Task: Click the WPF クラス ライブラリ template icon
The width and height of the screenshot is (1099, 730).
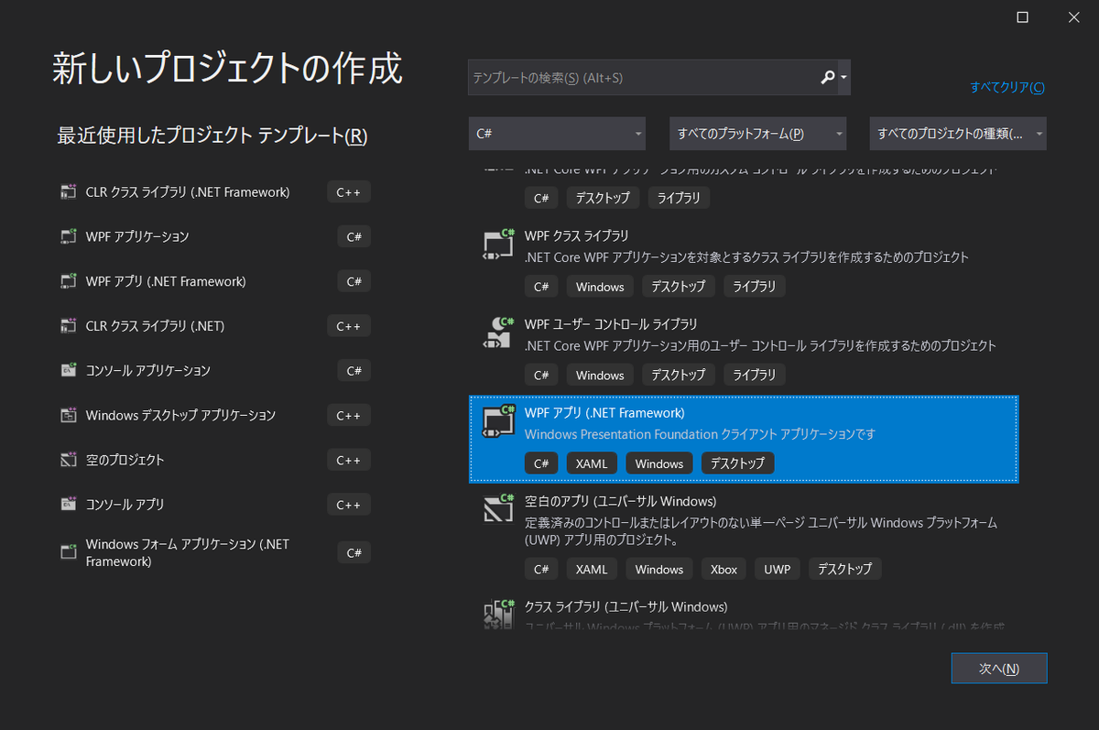Action: click(x=498, y=245)
